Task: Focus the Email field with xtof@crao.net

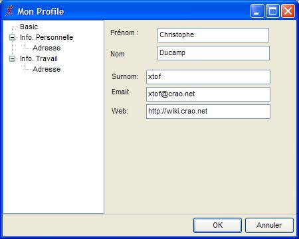Action: click(x=208, y=94)
